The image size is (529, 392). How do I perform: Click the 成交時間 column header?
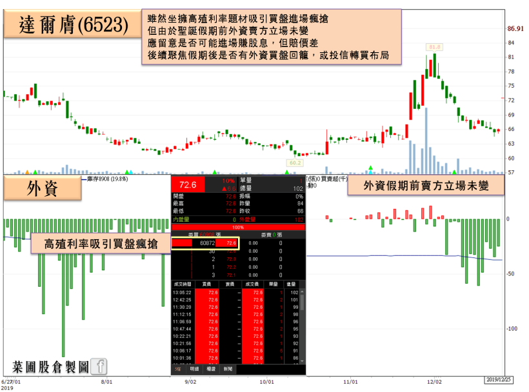tap(183, 284)
